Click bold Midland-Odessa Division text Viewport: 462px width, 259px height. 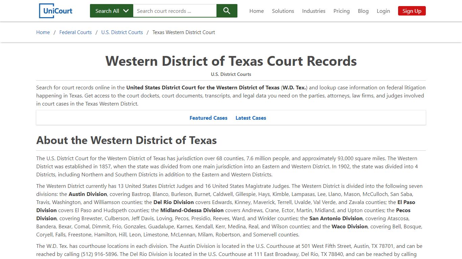(192, 210)
